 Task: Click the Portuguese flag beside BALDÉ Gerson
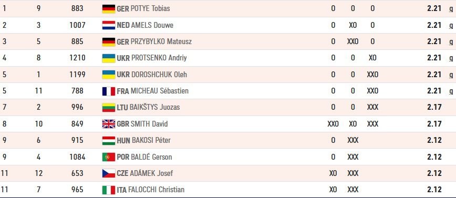coord(108,157)
